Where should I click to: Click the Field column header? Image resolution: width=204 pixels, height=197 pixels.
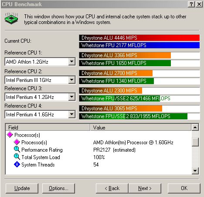click(48, 127)
